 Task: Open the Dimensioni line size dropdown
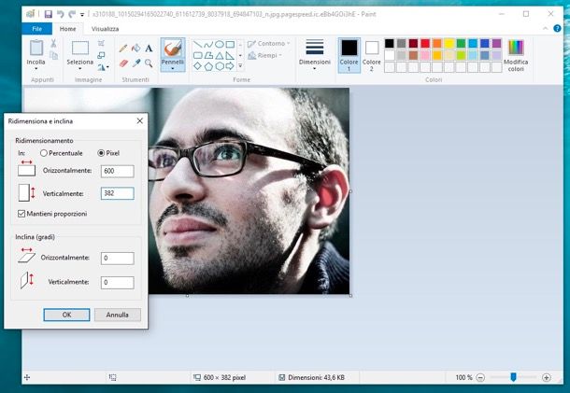point(314,68)
